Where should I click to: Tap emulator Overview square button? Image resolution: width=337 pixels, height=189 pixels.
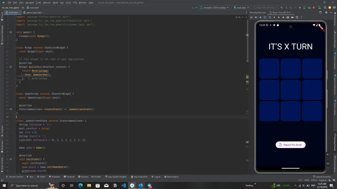click(283, 17)
